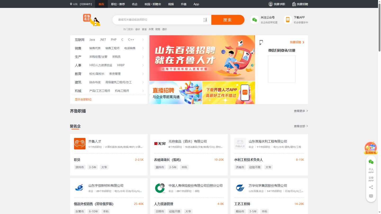Expand the 建筑 category arrow
The image size is (381, 214).
pos(143,82)
